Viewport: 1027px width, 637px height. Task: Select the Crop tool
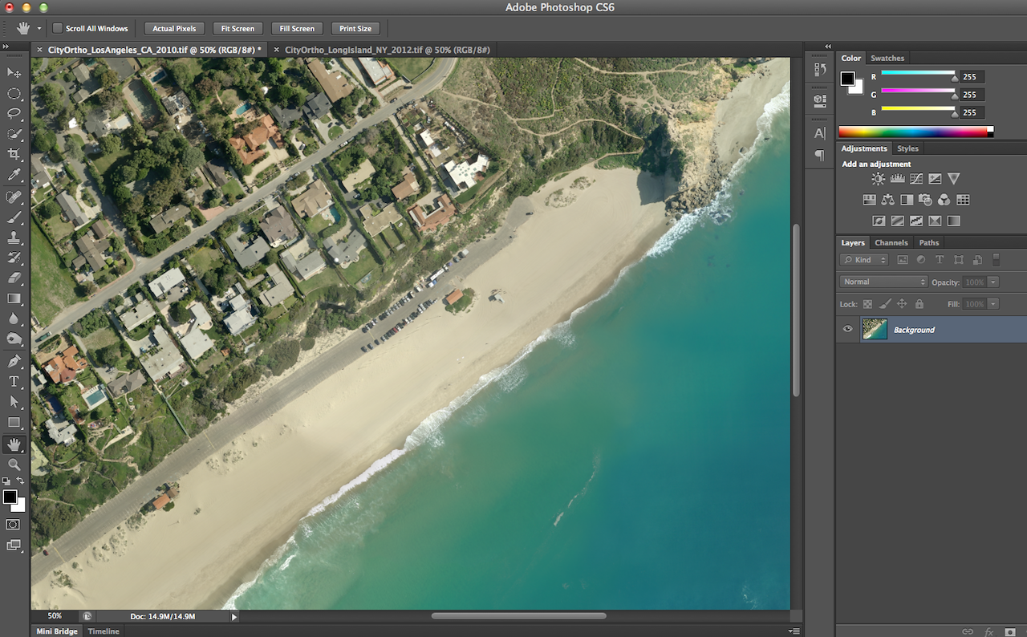[x=14, y=155]
